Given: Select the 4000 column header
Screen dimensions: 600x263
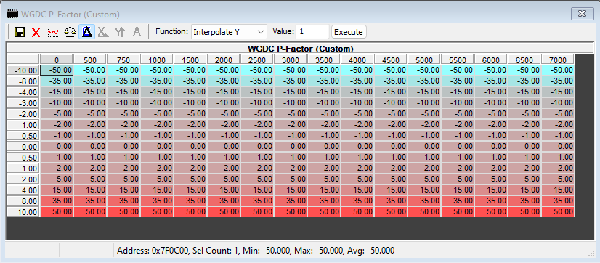Looking at the screenshot, I should click(357, 60).
